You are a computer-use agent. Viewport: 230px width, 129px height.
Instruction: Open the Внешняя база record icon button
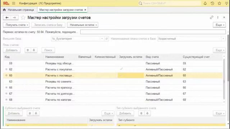coord(107,39)
